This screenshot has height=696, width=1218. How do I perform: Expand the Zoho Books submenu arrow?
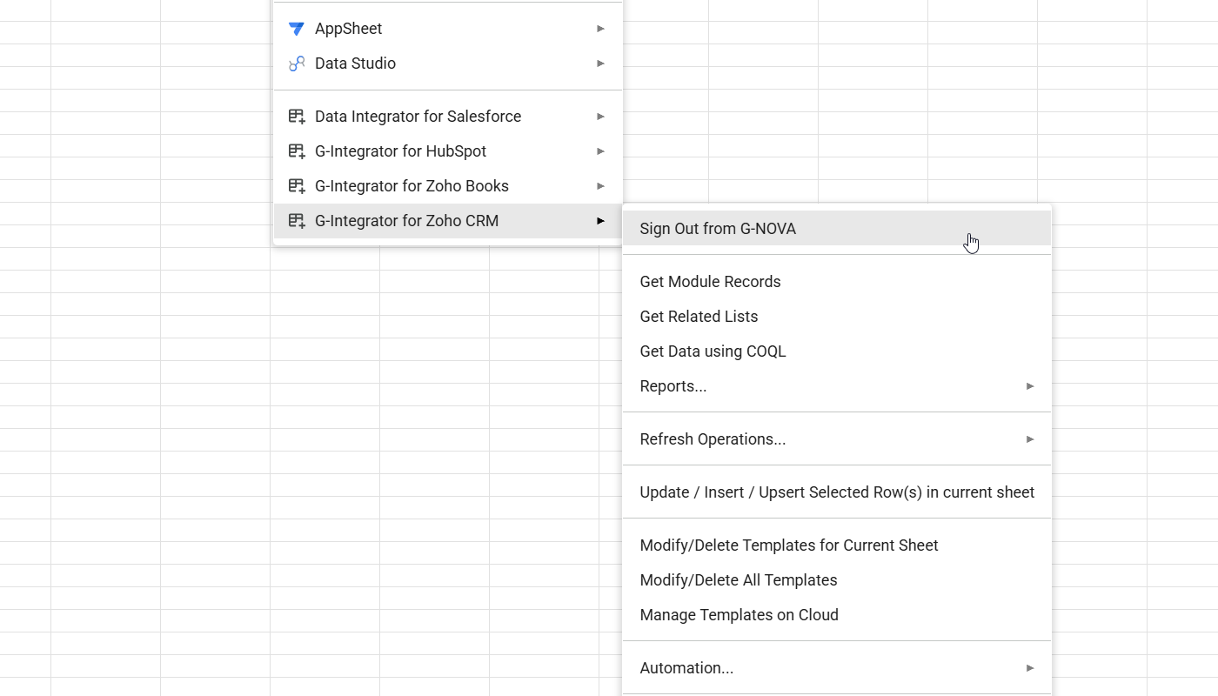click(x=600, y=186)
